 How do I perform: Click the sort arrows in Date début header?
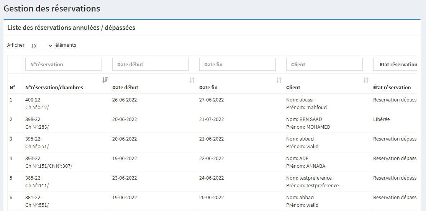[192, 80]
